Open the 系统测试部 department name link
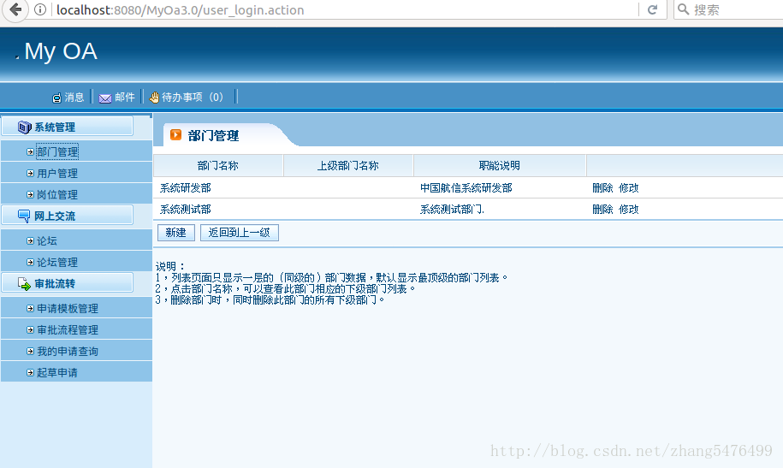783x468 pixels. 185,210
